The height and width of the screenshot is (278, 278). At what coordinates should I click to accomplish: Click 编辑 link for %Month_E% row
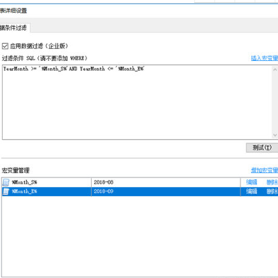[x=252, y=192]
